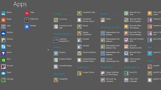Open the Weather app icon
Image resolution: width=161 pixels, height=90 pixels.
click(27, 27)
